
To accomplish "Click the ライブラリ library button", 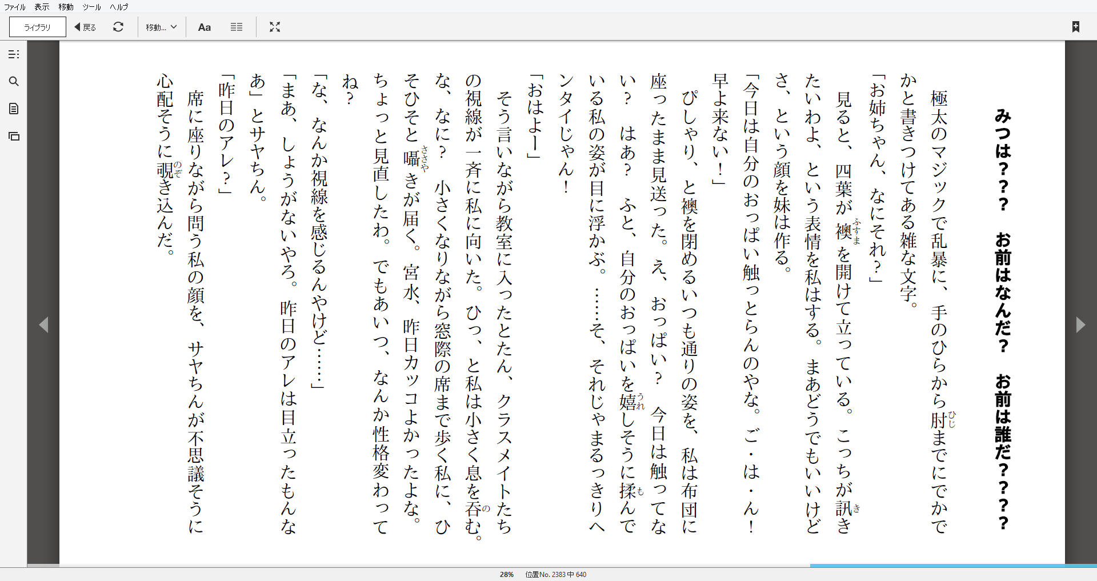I will click(38, 27).
